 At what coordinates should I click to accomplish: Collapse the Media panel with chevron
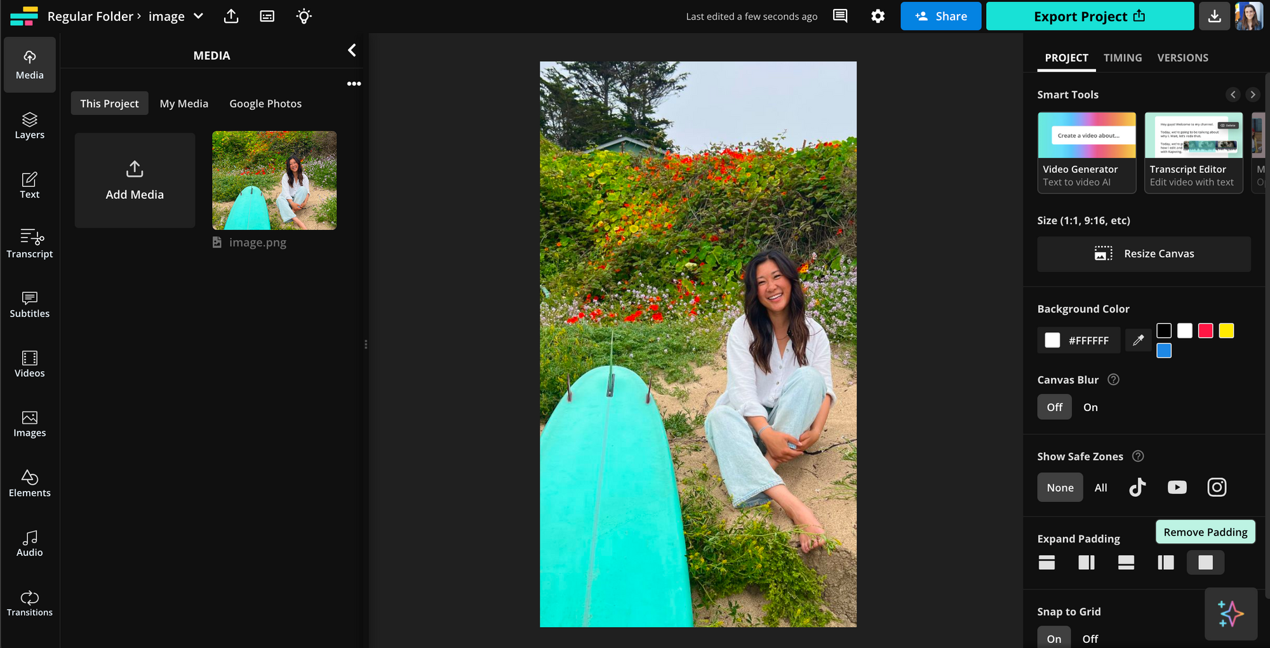(352, 50)
